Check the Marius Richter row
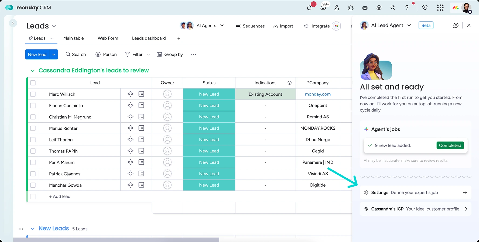479x242 pixels. (33, 128)
